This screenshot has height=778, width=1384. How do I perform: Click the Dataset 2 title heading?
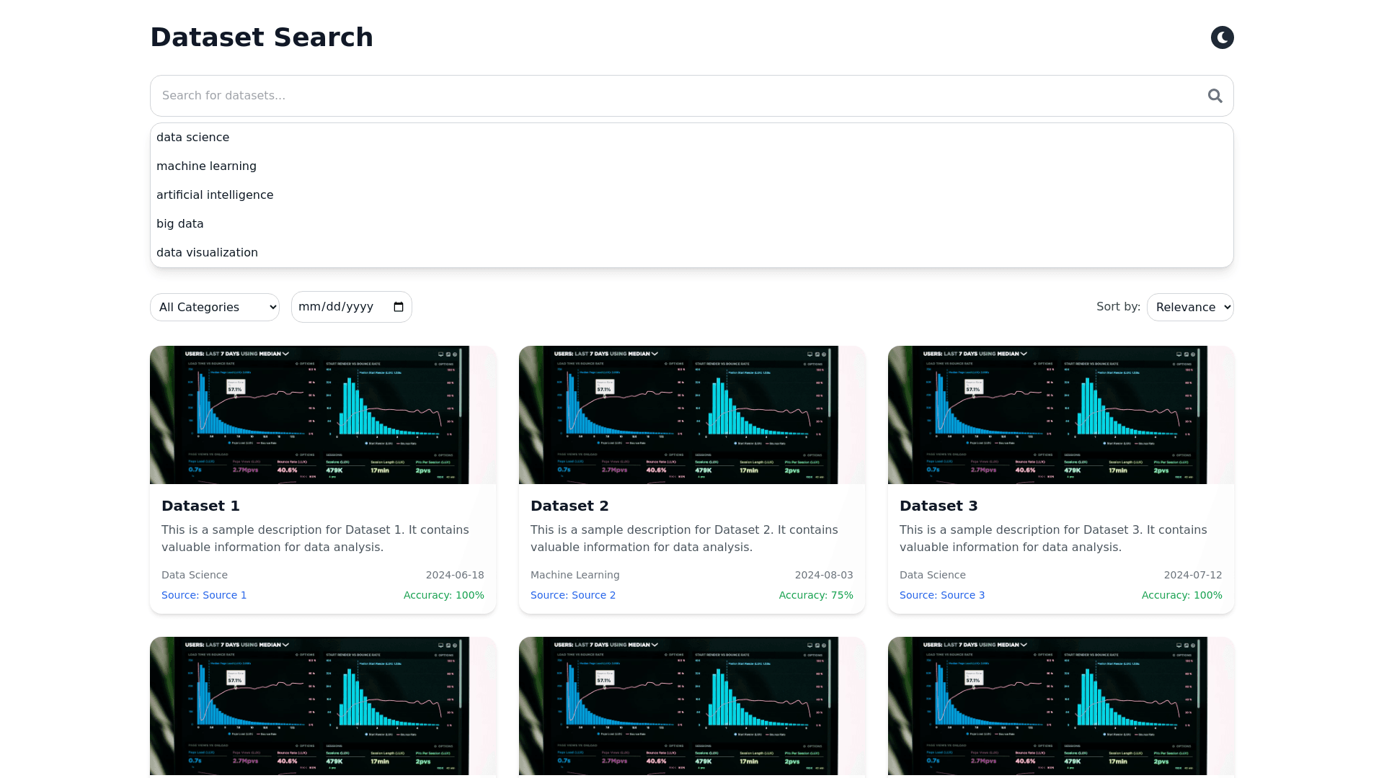pos(569,506)
